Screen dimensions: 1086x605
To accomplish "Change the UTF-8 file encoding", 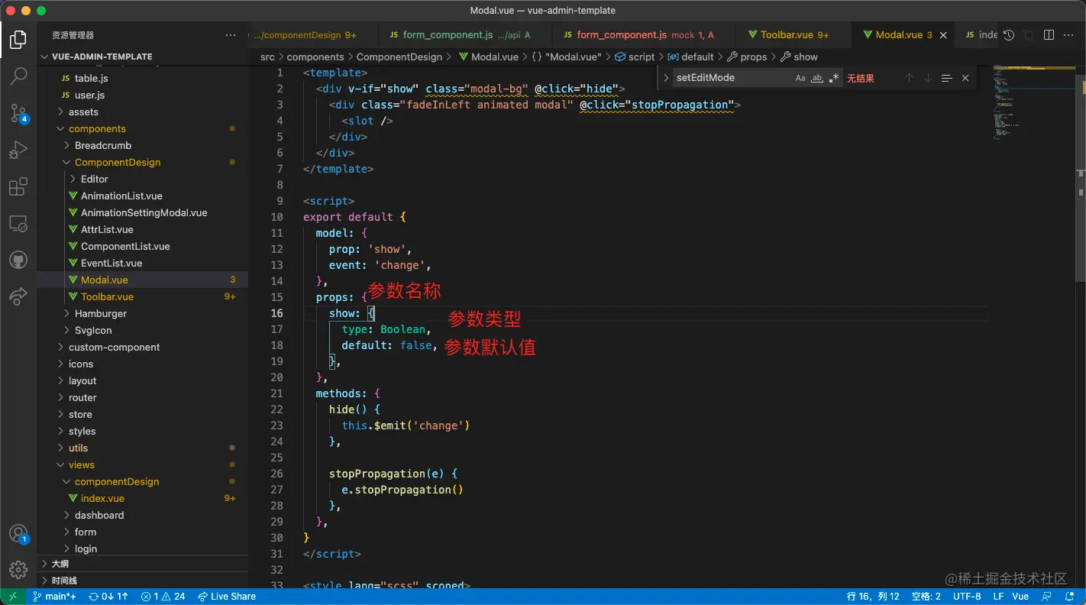I will [x=967, y=597].
